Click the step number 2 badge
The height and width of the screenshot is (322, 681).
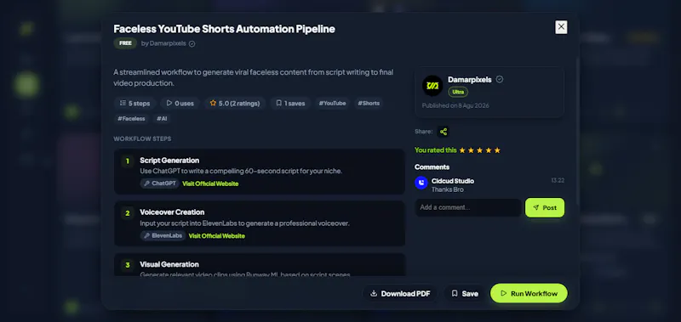click(x=127, y=213)
